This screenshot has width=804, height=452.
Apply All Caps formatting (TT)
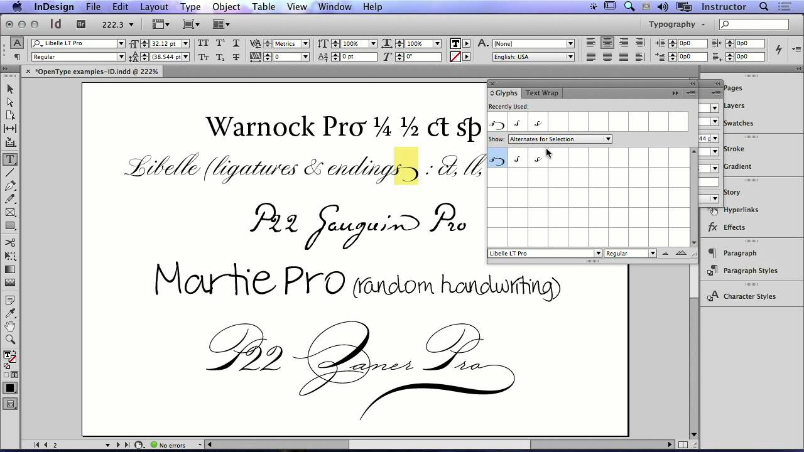(x=203, y=43)
